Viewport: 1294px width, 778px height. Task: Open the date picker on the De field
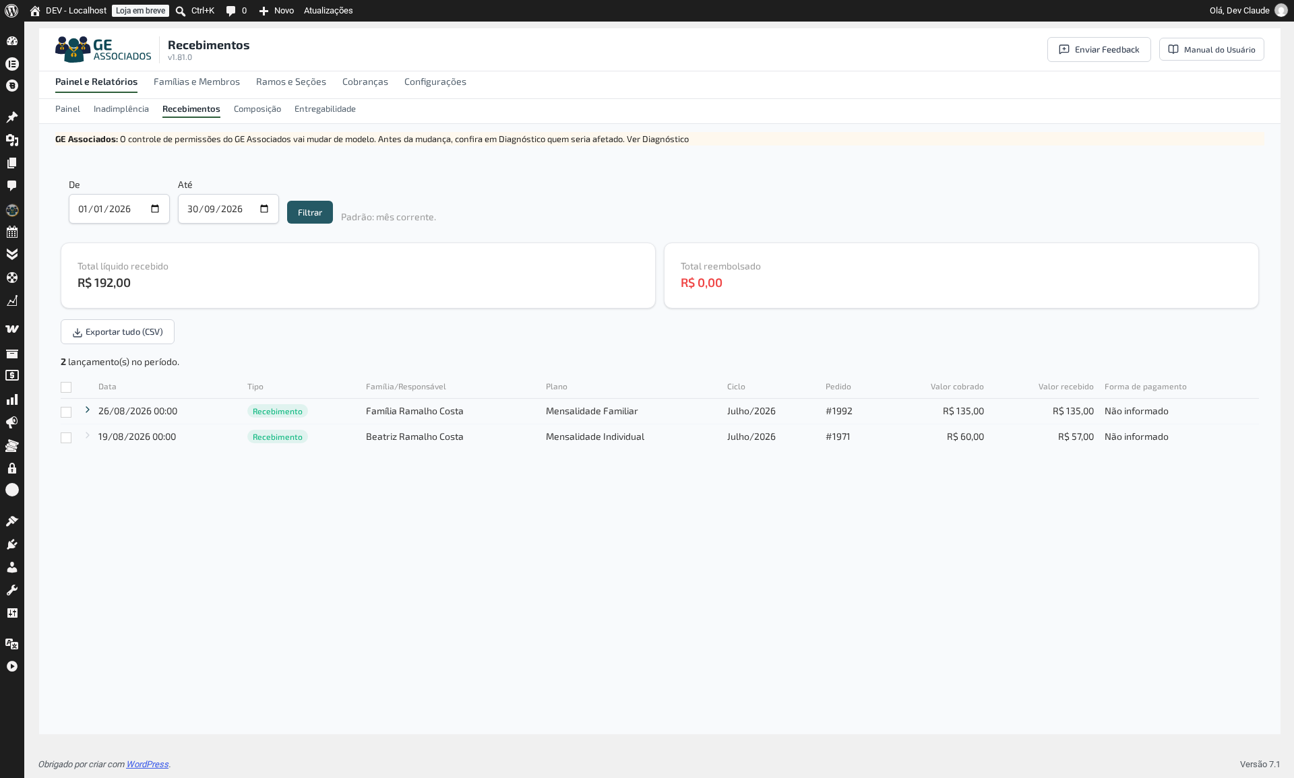(155, 209)
